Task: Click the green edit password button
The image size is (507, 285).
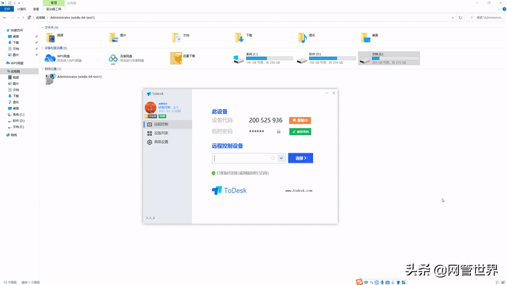Action: click(300, 132)
